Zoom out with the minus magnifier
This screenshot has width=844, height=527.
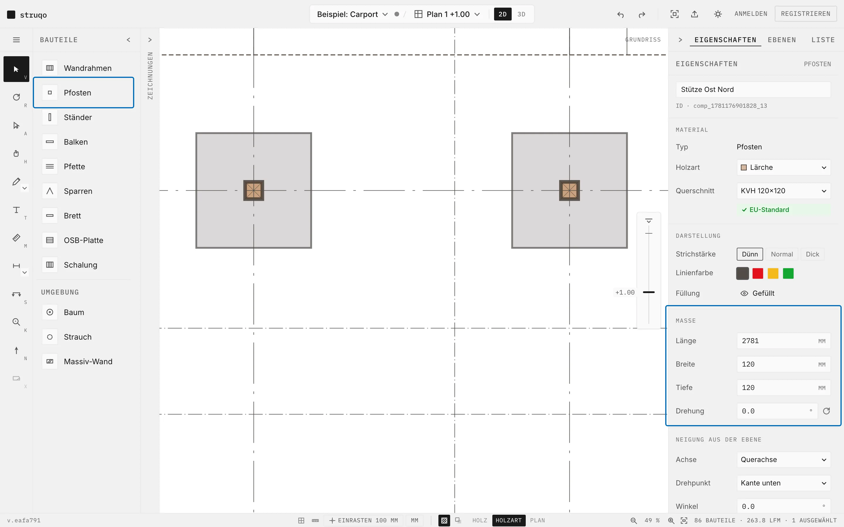pyautogui.click(x=634, y=520)
